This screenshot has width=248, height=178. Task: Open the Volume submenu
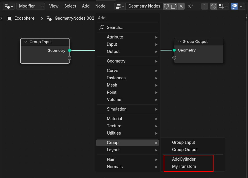click(127, 100)
